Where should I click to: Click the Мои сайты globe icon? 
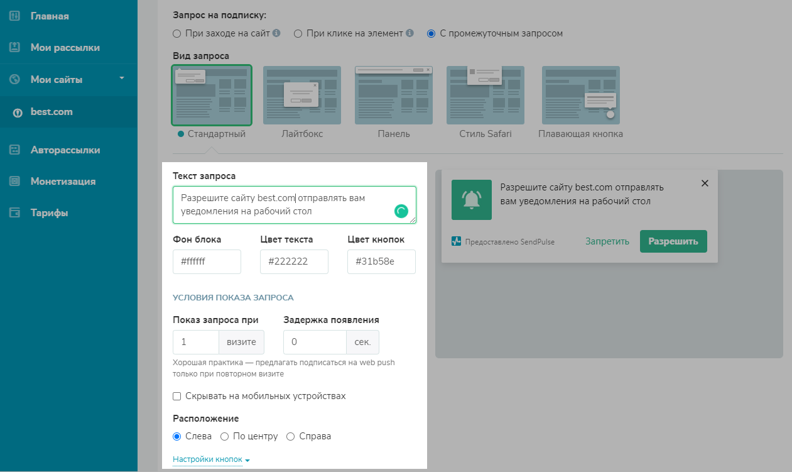16,80
